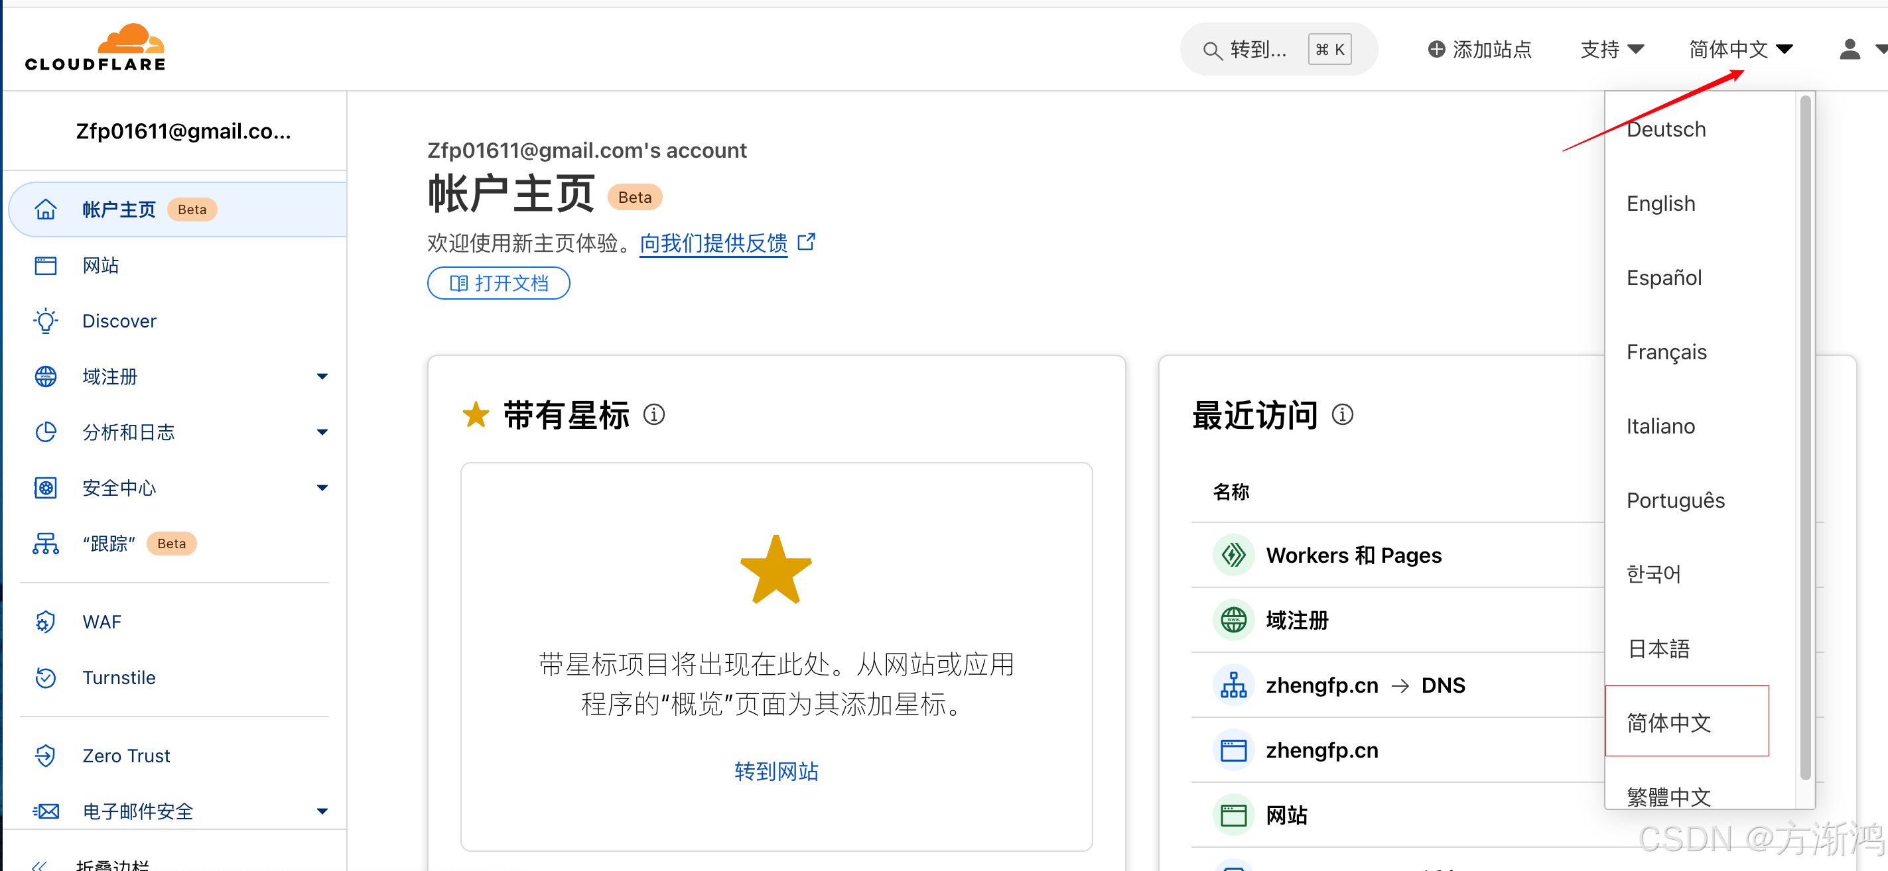Click info icon beside 带有星标 heading
This screenshot has width=1888, height=871.
tap(653, 415)
